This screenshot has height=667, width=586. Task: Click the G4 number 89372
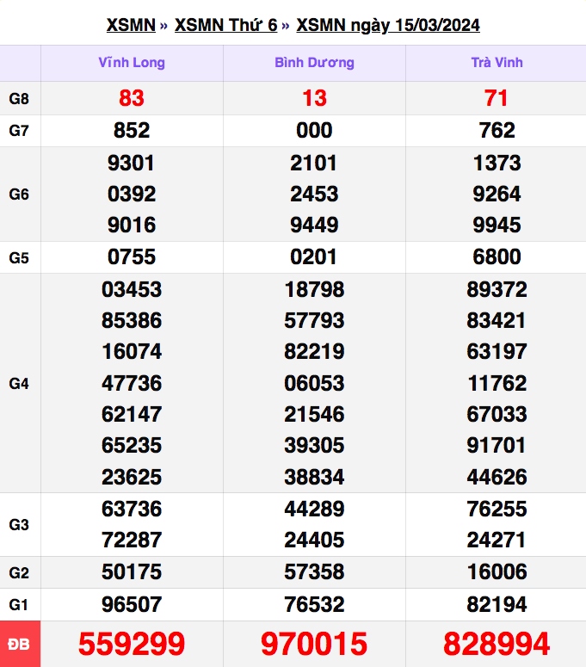pyautogui.click(x=497, y=290)
